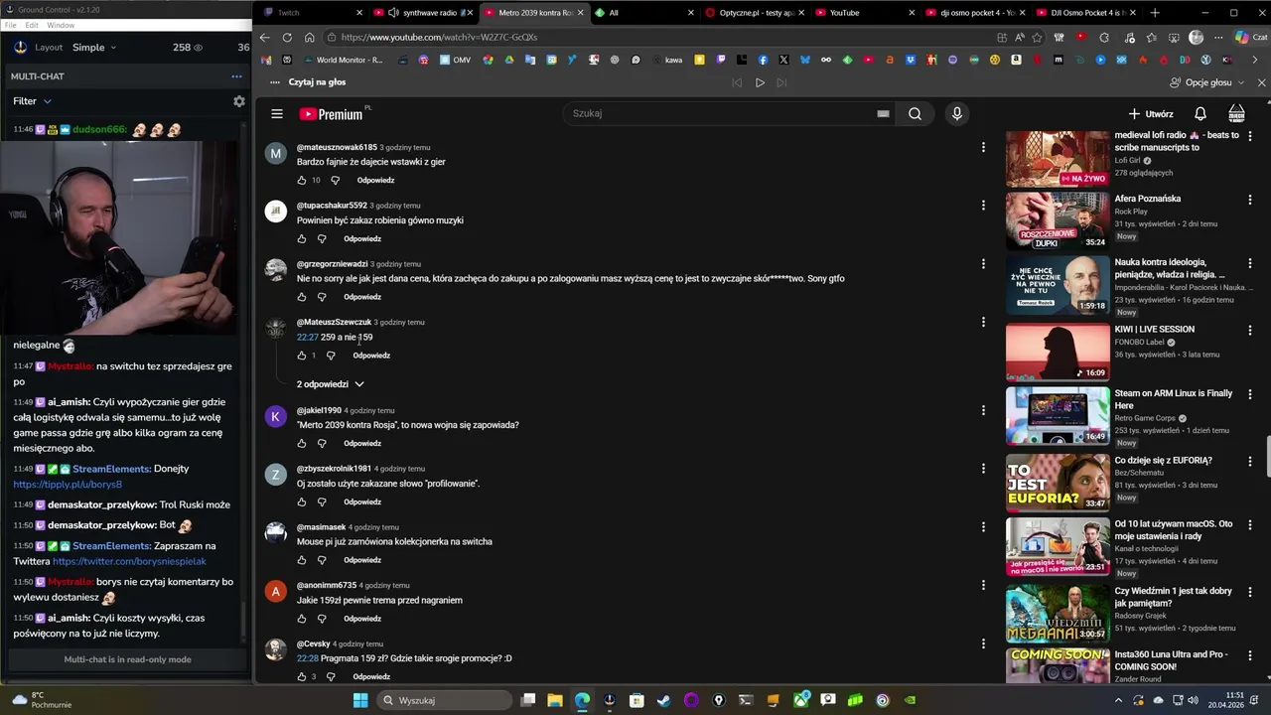Play read aloud in Edge toolbar
Screen dimensions: 1271x715
click(x=760, y=82)
